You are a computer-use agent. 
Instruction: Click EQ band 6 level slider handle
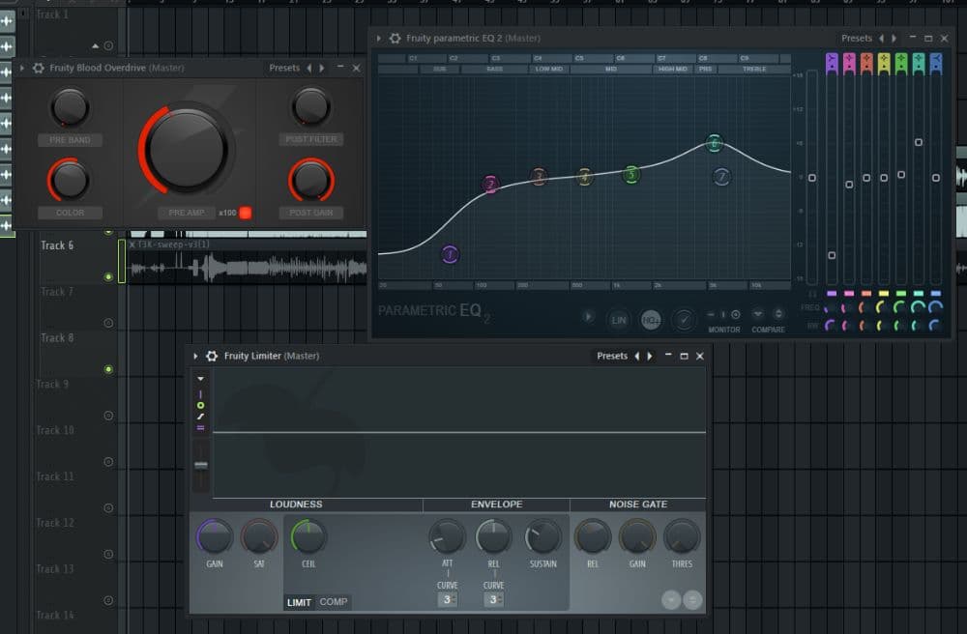(x=919, y=142)
